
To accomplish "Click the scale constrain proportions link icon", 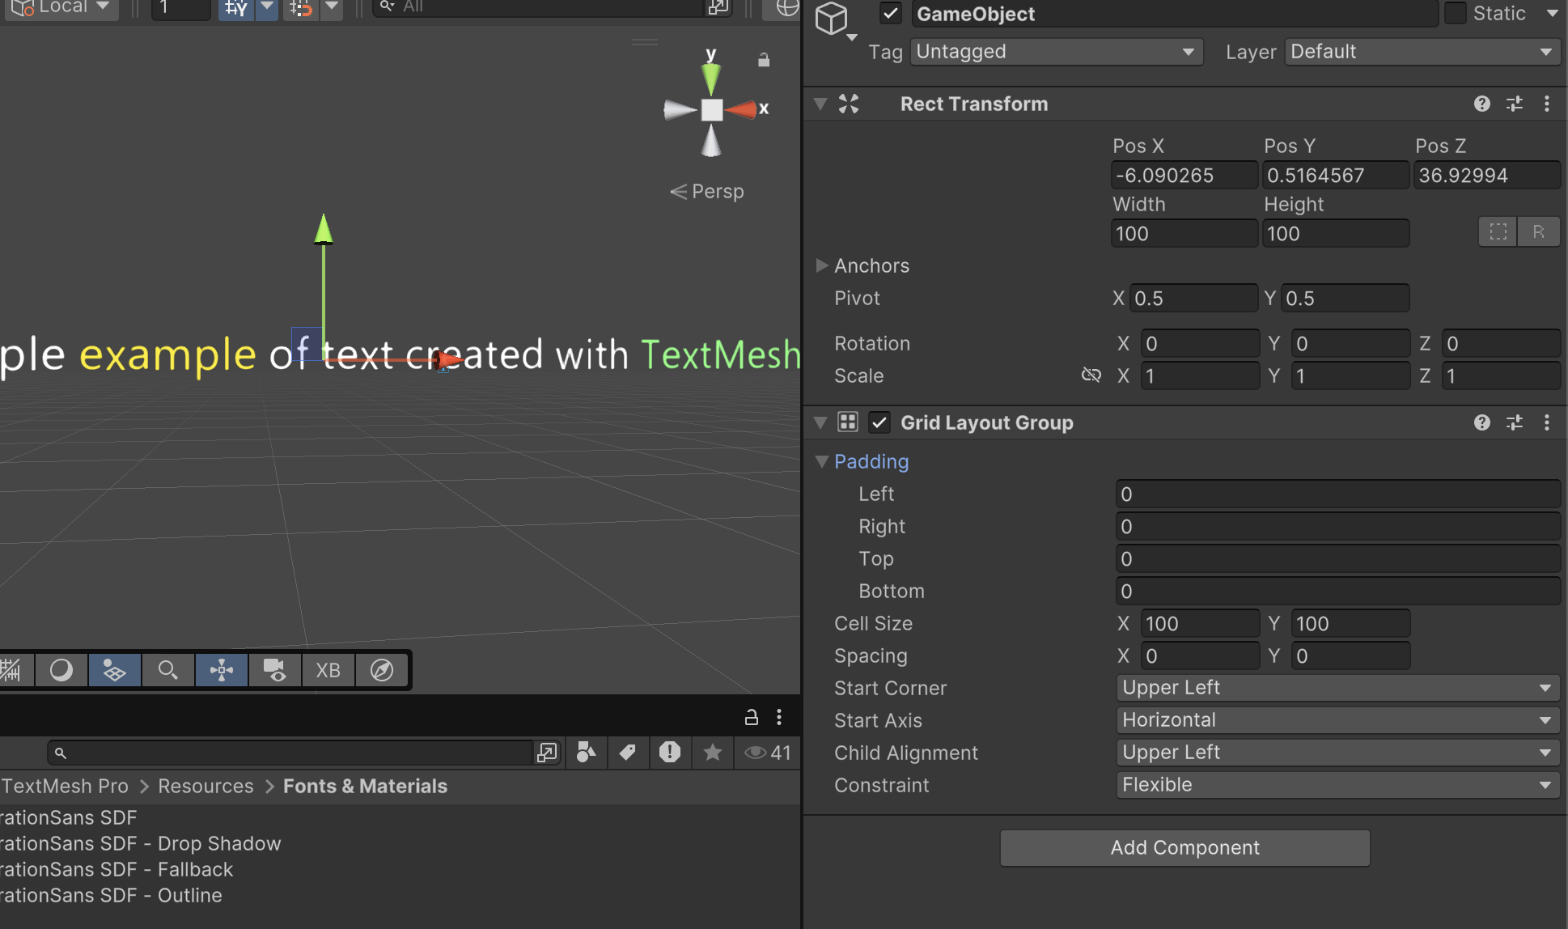I will tap(1091, 375).
